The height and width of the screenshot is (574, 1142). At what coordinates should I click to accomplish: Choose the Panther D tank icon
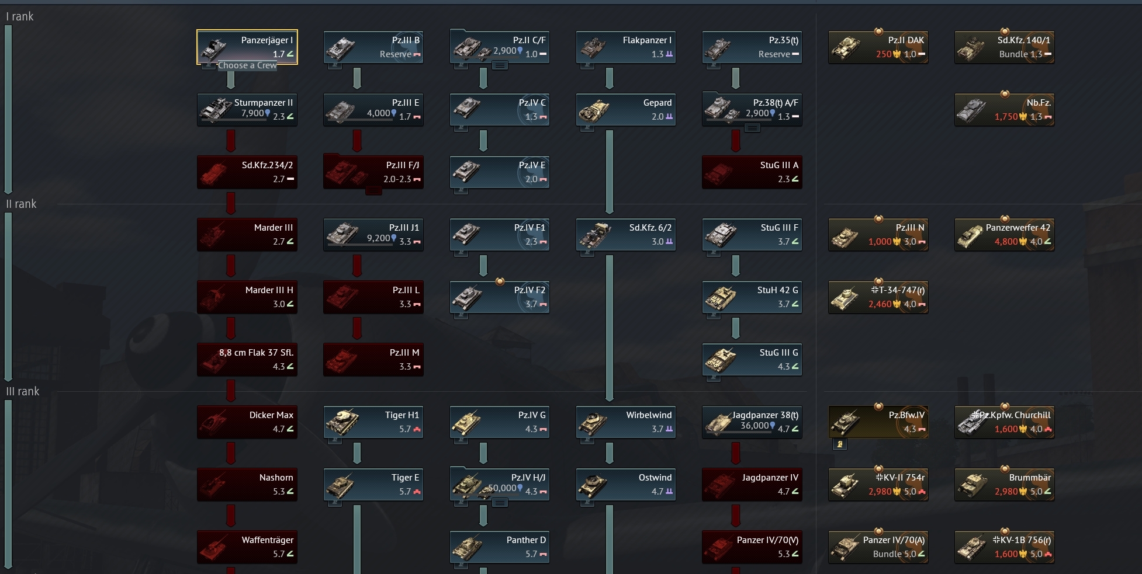click(468, 548)
